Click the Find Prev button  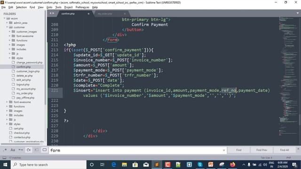261,150
